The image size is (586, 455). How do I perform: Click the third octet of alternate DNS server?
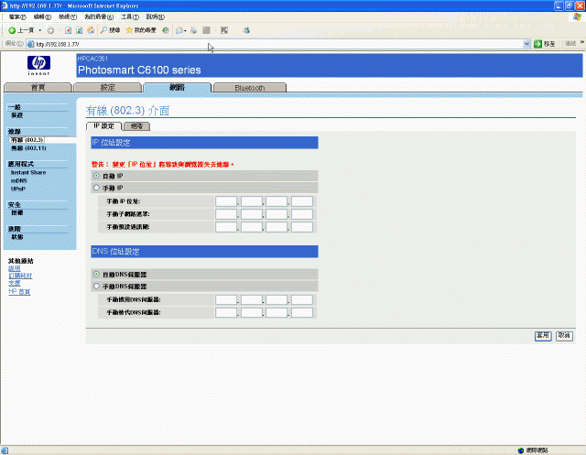tap(277, 312)
